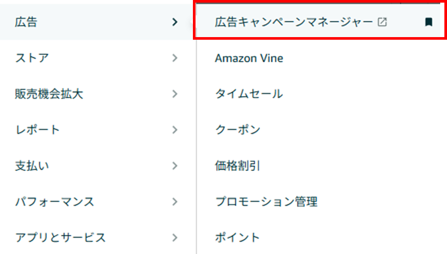This screenshot has height=254, width=447.
Task: Expand the レポート chevron arrow
Action: pyautogui.click(x=175, y=130)
